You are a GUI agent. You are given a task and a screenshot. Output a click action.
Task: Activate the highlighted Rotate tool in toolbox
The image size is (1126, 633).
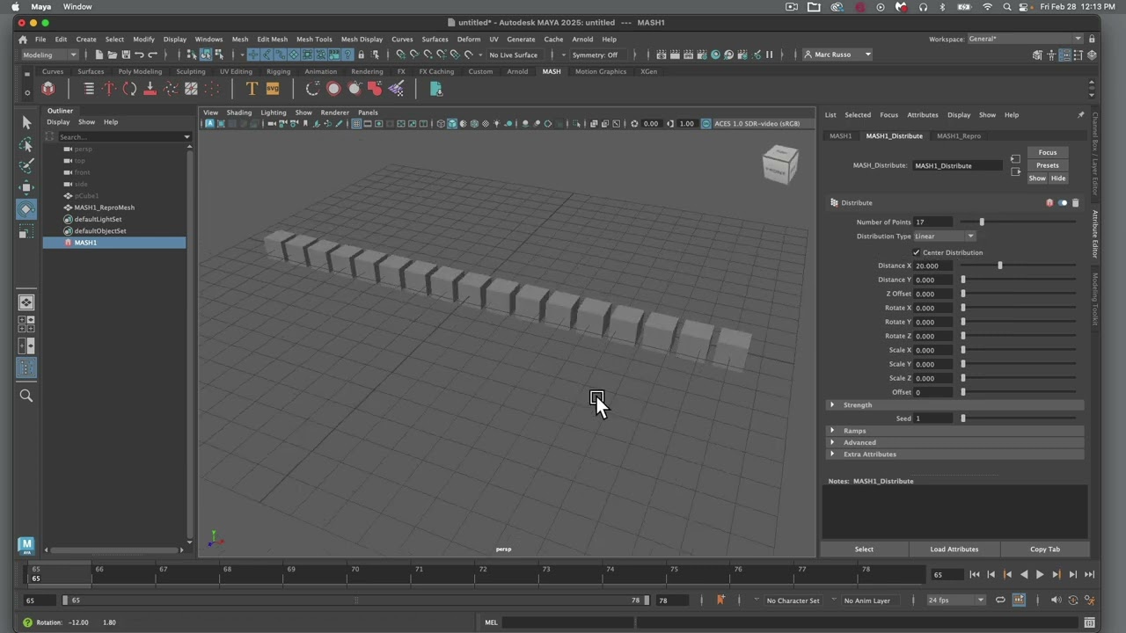(x=26, y=209)
